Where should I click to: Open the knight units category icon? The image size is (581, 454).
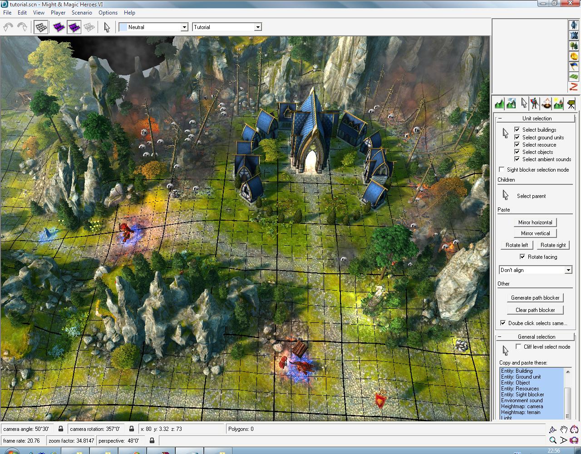pyautogui.click(x=574, y=25)
